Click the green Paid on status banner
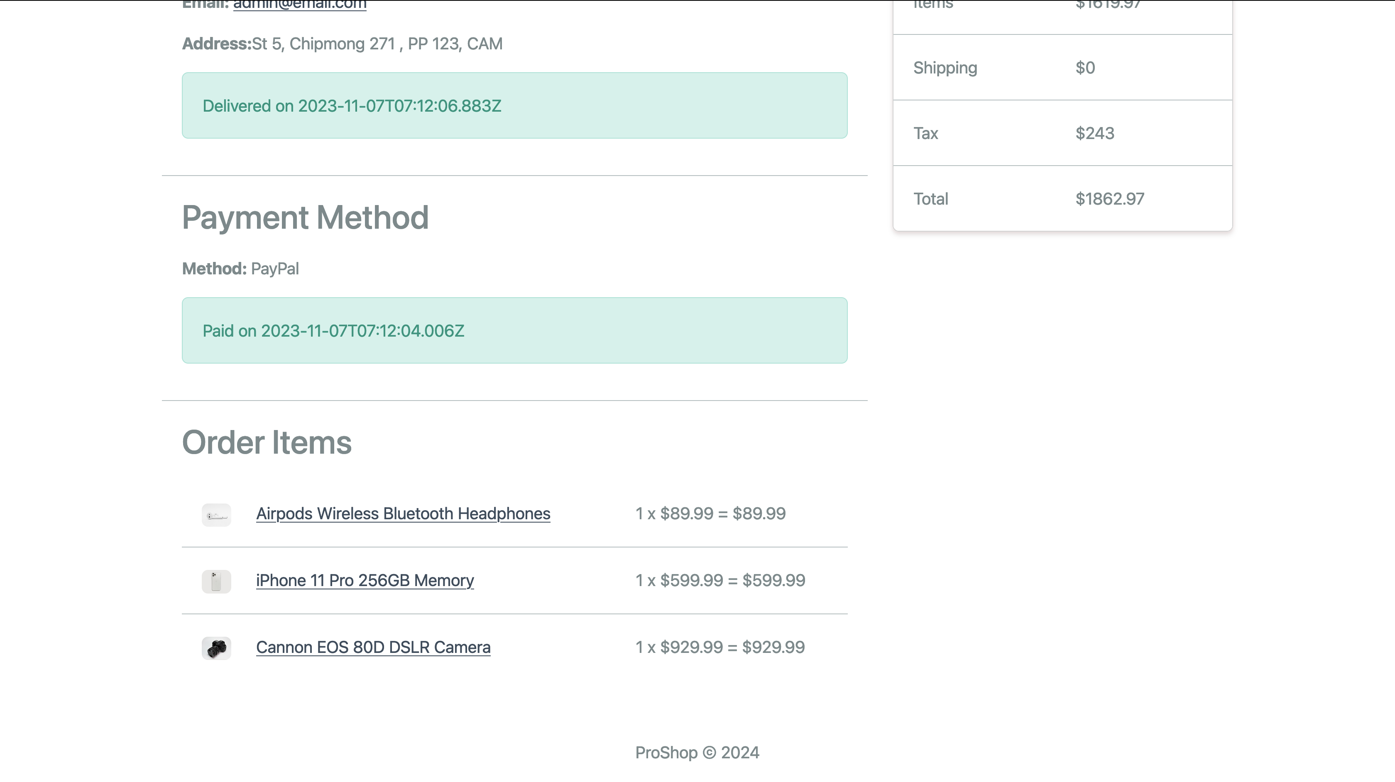This screenshot has height=782, width=1395. (514, 330)
